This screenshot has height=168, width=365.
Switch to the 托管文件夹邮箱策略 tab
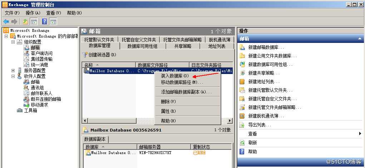click(x=182, y=40)
